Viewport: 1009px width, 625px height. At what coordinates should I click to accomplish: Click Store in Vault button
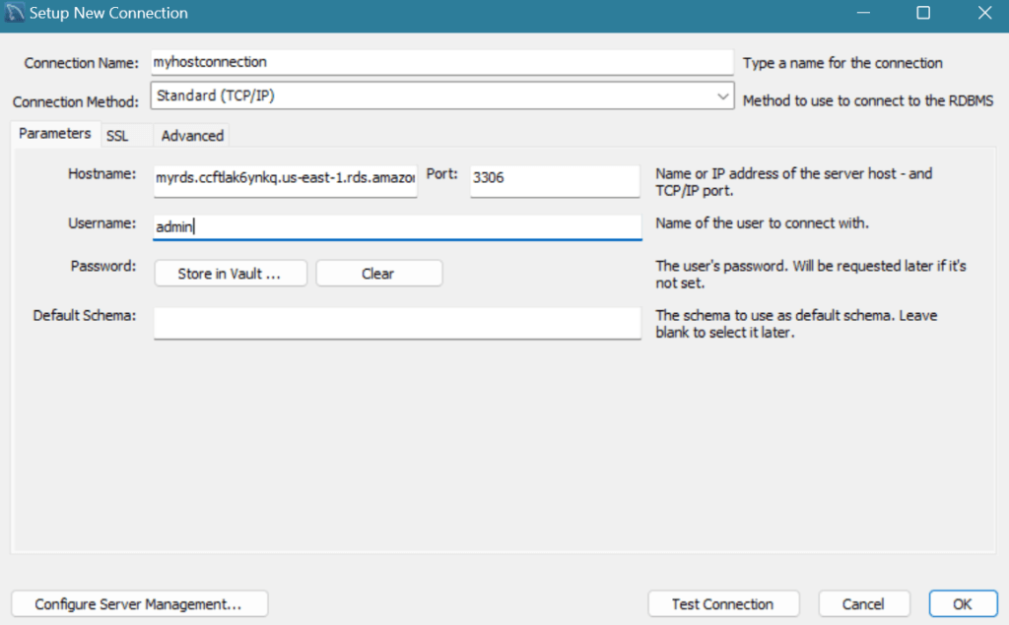231,274
